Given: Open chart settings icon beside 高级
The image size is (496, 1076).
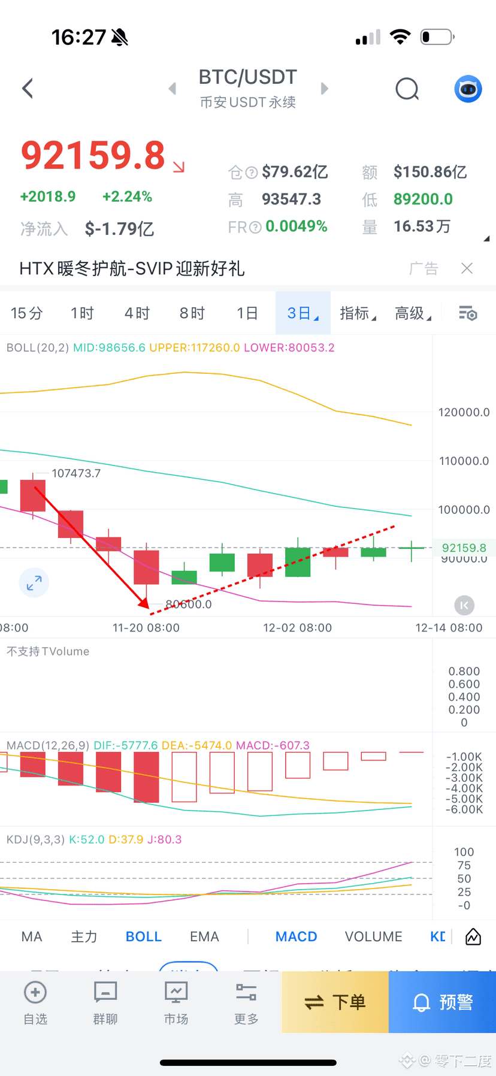Looking at the screenshot, I should tap(468, 313).
